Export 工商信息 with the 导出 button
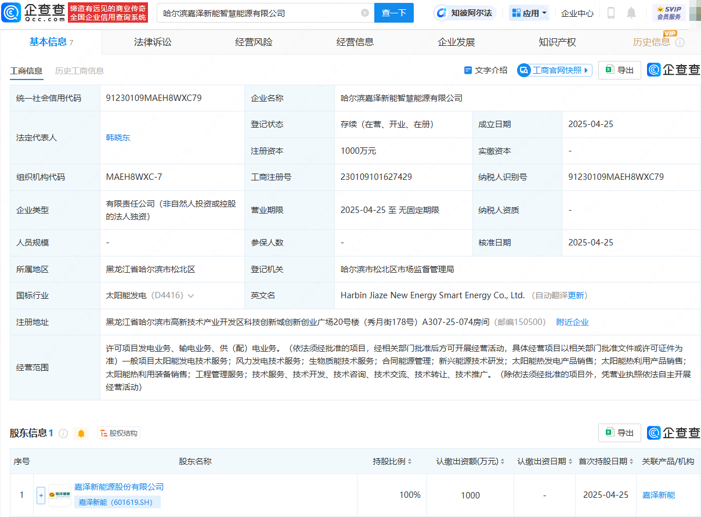 (620, 70)
